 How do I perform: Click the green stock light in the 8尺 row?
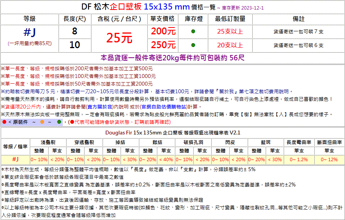193,31
